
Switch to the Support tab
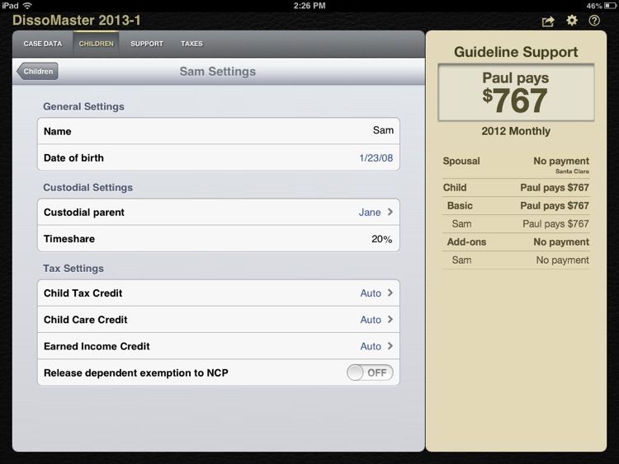click(x=147, y=44)
